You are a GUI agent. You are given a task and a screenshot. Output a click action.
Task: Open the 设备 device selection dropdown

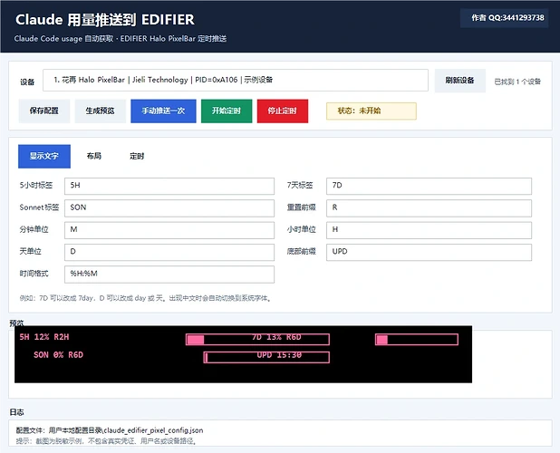click(x=236, y=81)
